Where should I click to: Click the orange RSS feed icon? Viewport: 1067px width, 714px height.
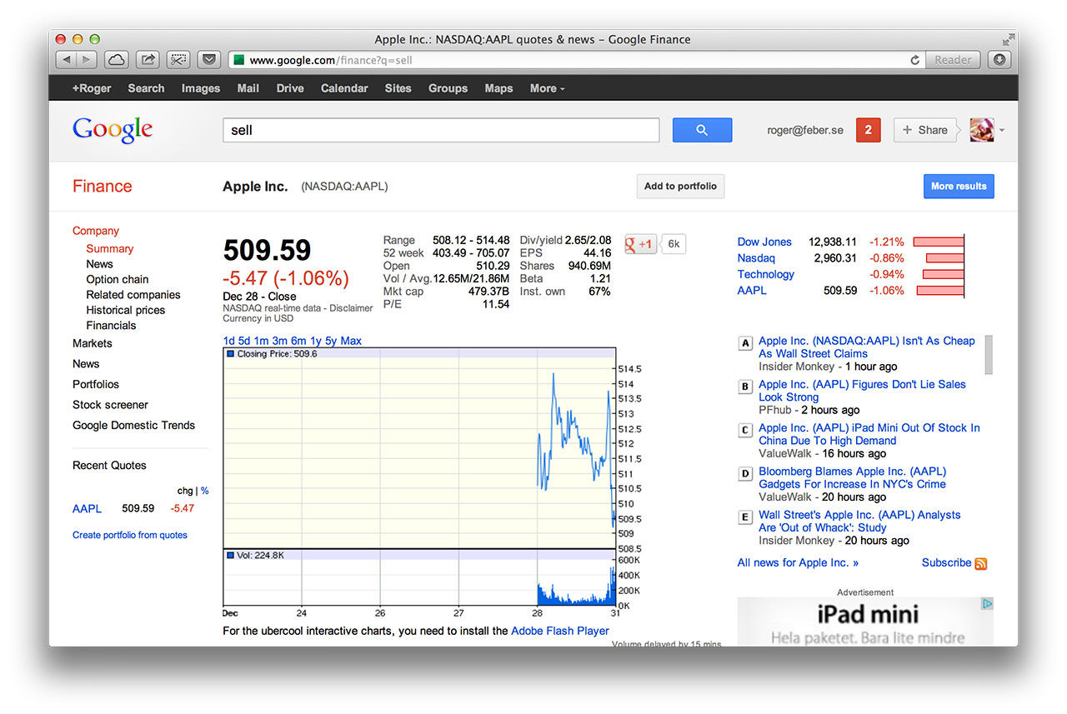pos(981,564)
